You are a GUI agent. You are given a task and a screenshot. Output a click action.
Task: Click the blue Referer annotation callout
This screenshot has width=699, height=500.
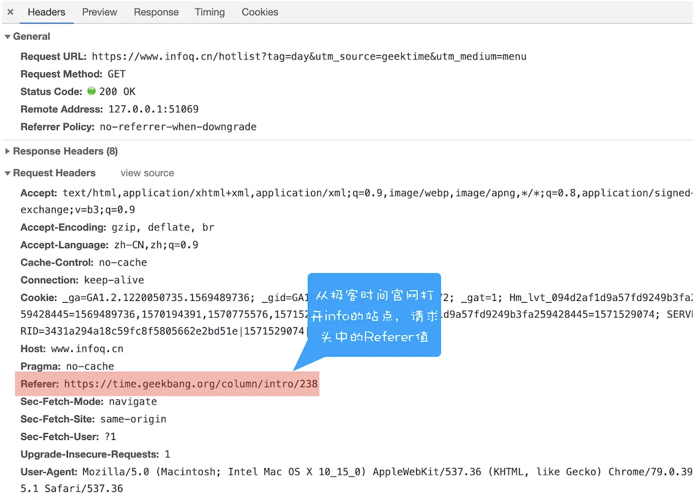coord(374,315)
